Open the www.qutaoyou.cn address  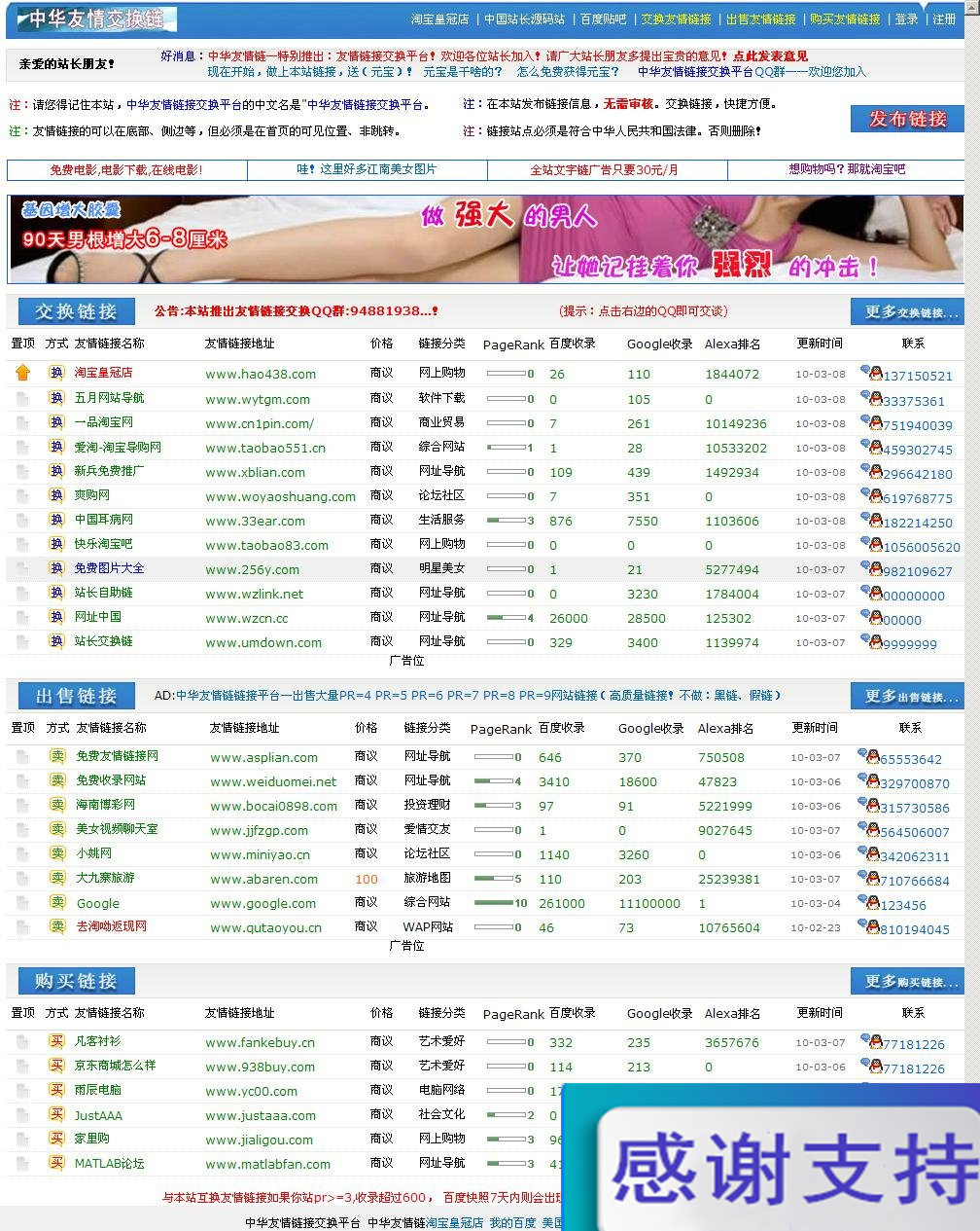coord(265,927)
